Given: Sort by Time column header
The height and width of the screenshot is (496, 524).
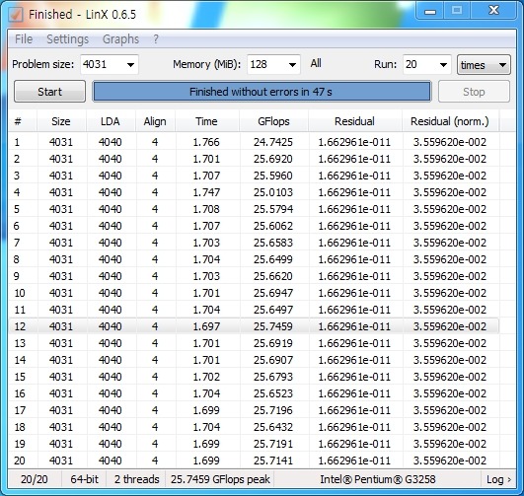Looking at the screenshot, I should [x=206, y=121].
